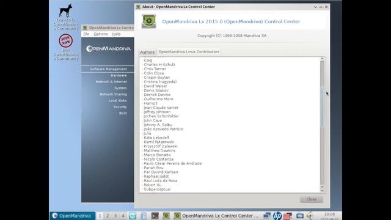Click the About dialog title bar icon
Viewport: 391px width, 220px height.
(x=139, y=7)
